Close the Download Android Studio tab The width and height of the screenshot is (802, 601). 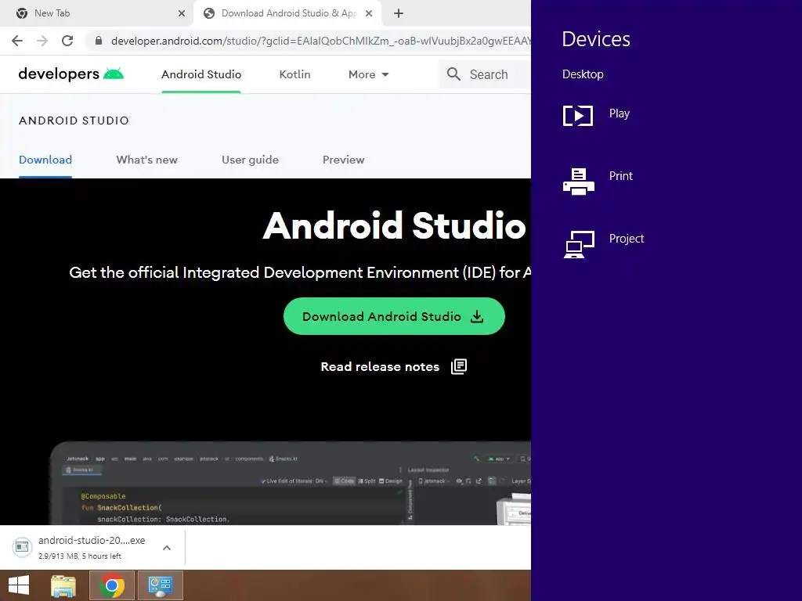[369, 13]
